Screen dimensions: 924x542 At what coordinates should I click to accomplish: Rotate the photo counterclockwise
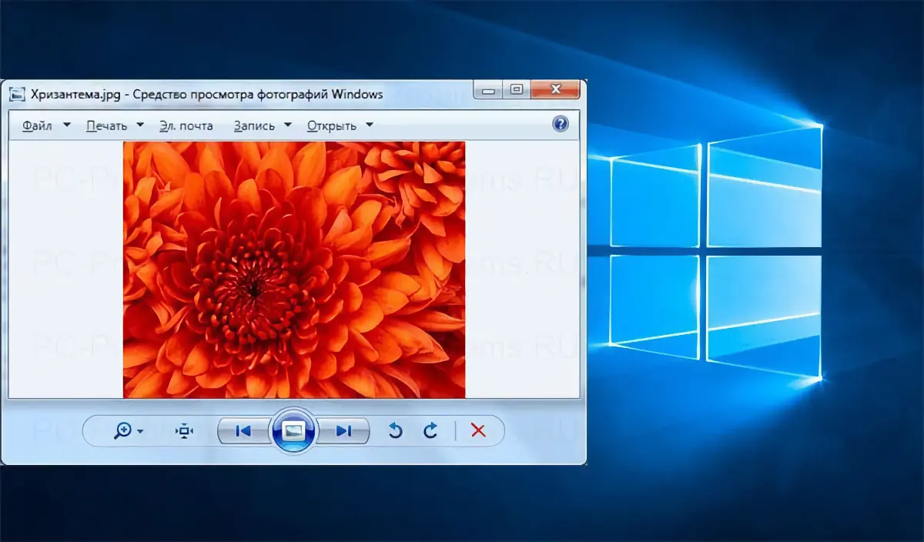(395, 431)
